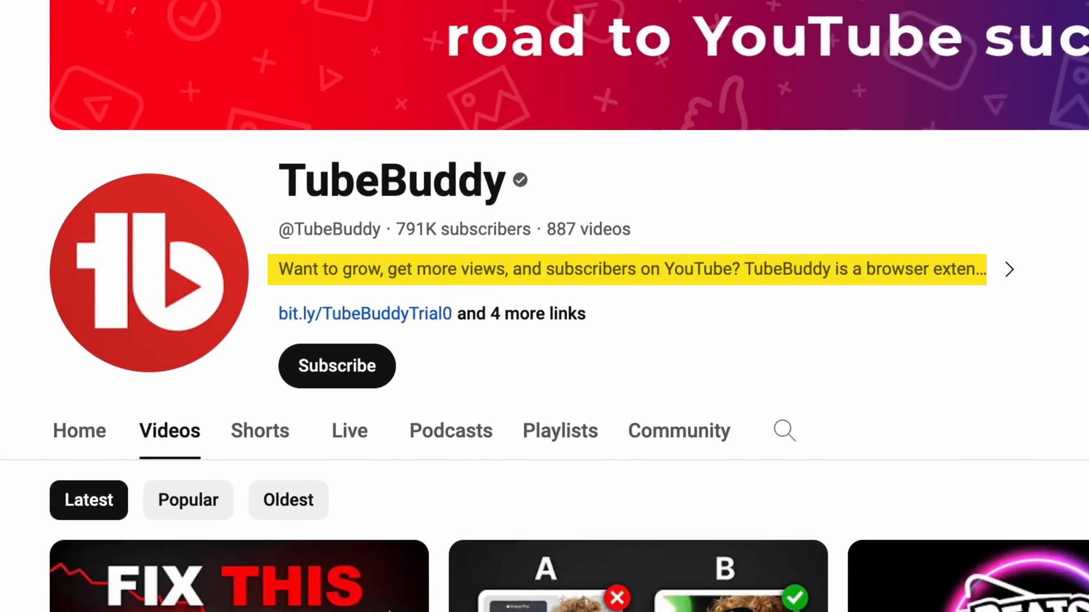Select the Latest filter button
1089x612 pixels.
click(89, 500)
